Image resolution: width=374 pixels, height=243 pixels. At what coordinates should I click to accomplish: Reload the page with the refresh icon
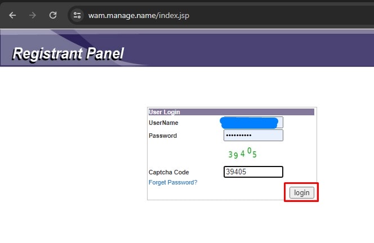[x=53, y=16]
